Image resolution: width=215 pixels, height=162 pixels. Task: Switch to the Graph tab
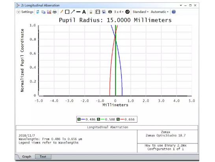tap(27, 156)
